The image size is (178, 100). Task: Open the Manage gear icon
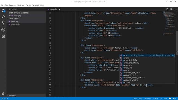point(3,94)
